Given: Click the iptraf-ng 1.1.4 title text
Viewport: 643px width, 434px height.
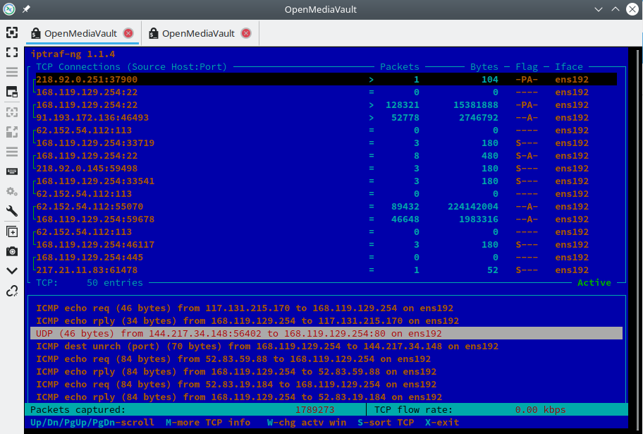Looking at the screenshot, I should point(73,54).
